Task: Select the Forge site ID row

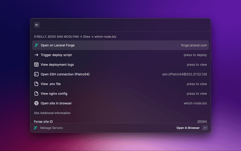Action: [x=120, y=122]
